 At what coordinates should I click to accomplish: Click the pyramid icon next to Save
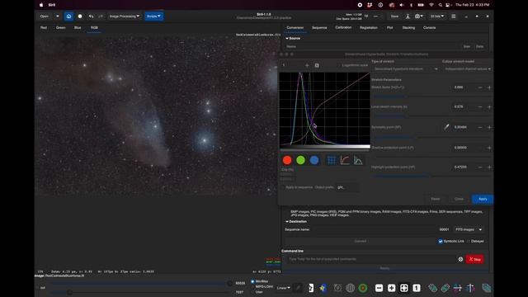(x=408, y=16)
